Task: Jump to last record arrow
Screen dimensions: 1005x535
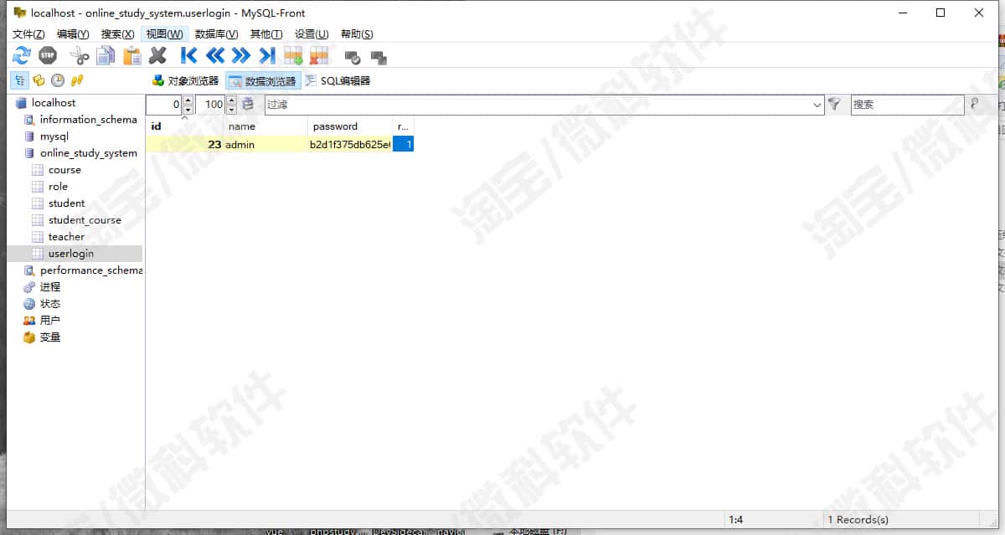Action: (x=267, y=56)
